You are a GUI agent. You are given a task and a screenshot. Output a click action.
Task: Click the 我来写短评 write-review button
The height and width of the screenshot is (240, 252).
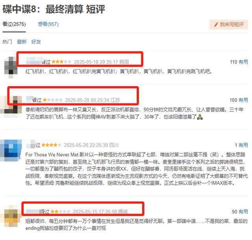228,24
